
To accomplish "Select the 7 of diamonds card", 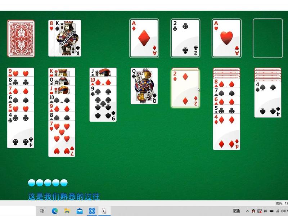I will (x=21, y=90).
